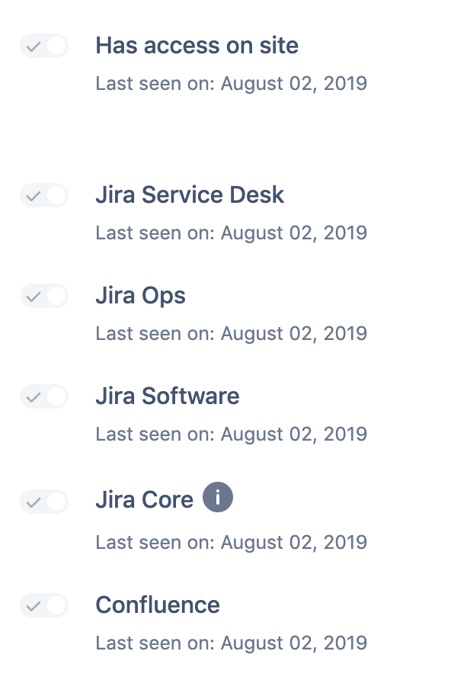Turn off Jira Ops access
Viewport: 454px width, 680px height.
43,296
